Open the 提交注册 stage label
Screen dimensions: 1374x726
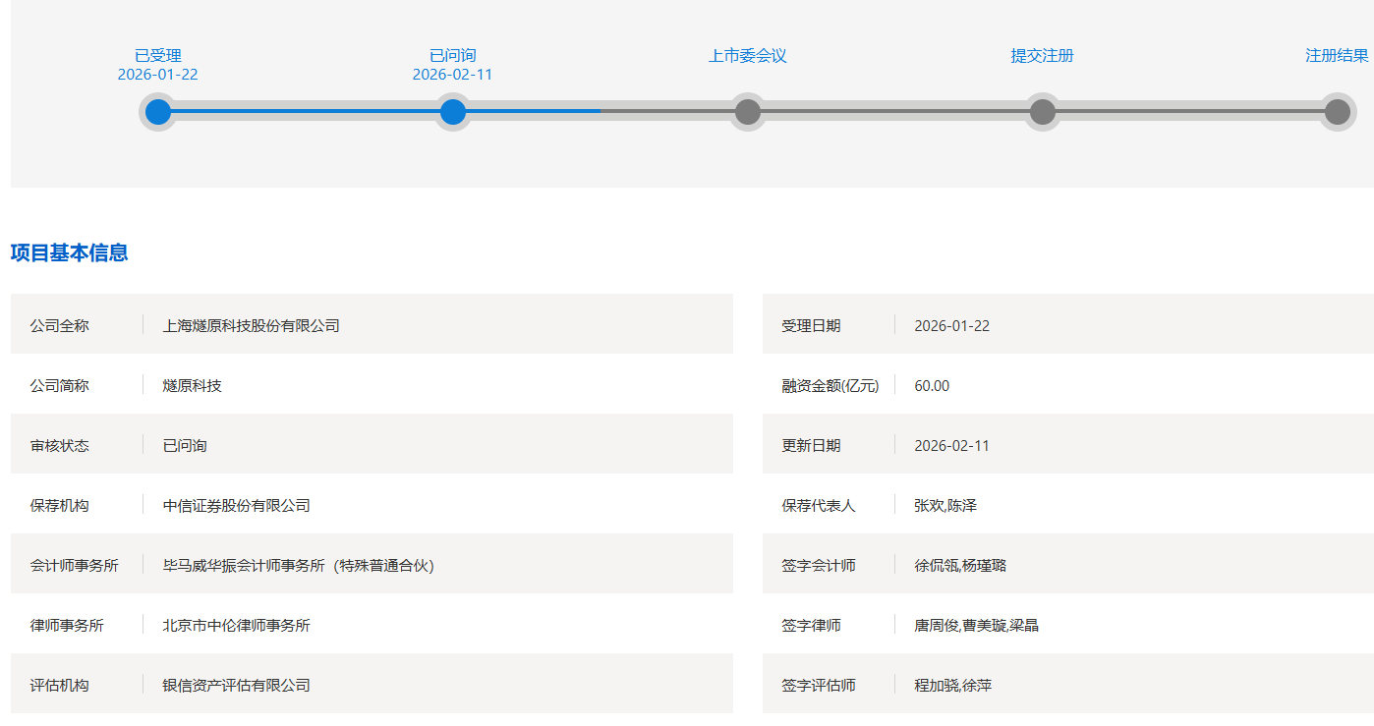point(1043,56)
